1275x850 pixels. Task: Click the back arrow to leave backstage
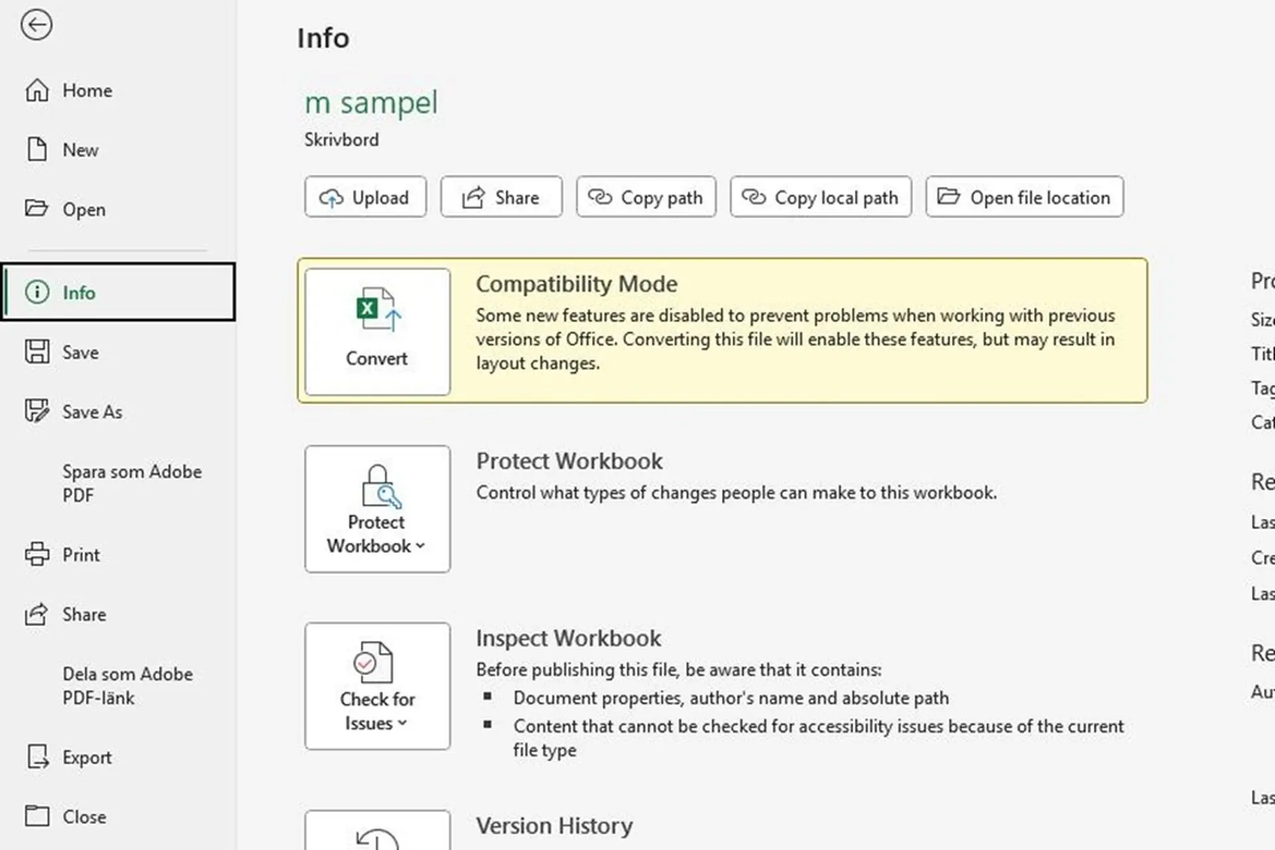36,25
